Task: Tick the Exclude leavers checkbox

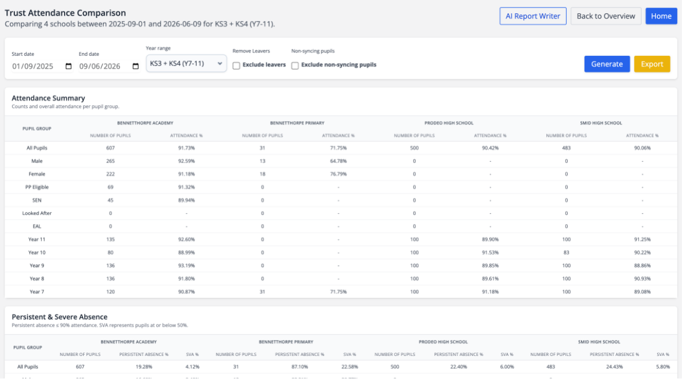Action: tap(236, 66)
